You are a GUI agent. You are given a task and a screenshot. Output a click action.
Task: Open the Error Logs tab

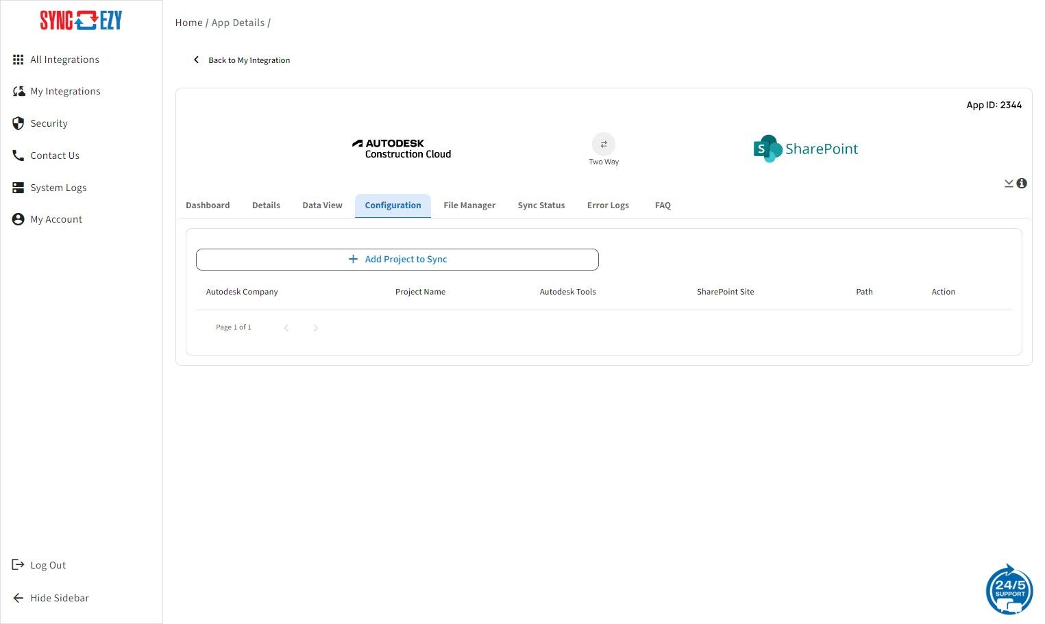(608, 205)
